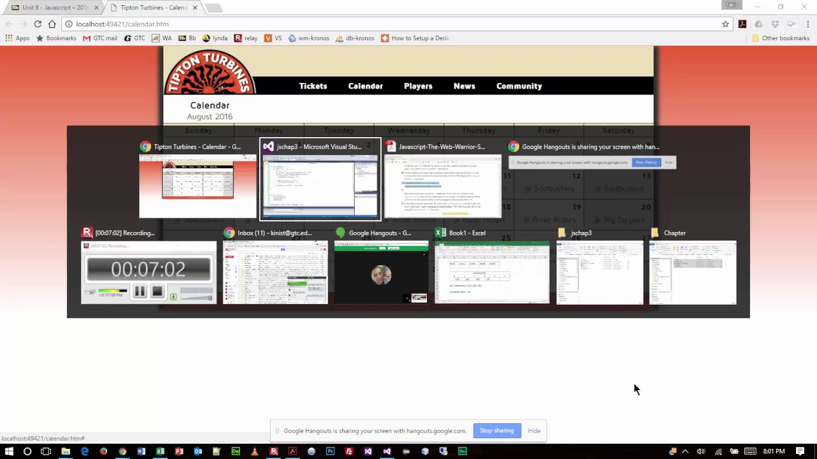
Task: Open Action Center notifications
Action: (800, 451)
